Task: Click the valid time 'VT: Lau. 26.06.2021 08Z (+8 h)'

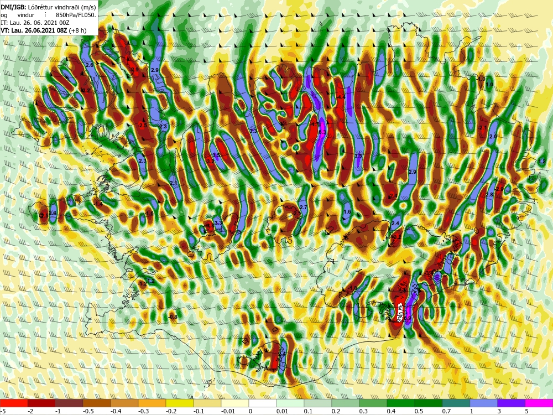Action: coord(43,30)
